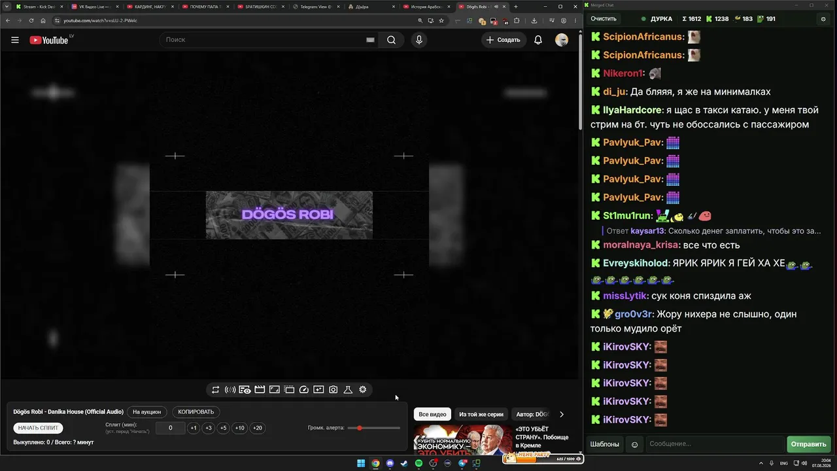Open Windows Start menu
Image resolution: width=837 pixels, height=471 pixels.
point(361,463)
